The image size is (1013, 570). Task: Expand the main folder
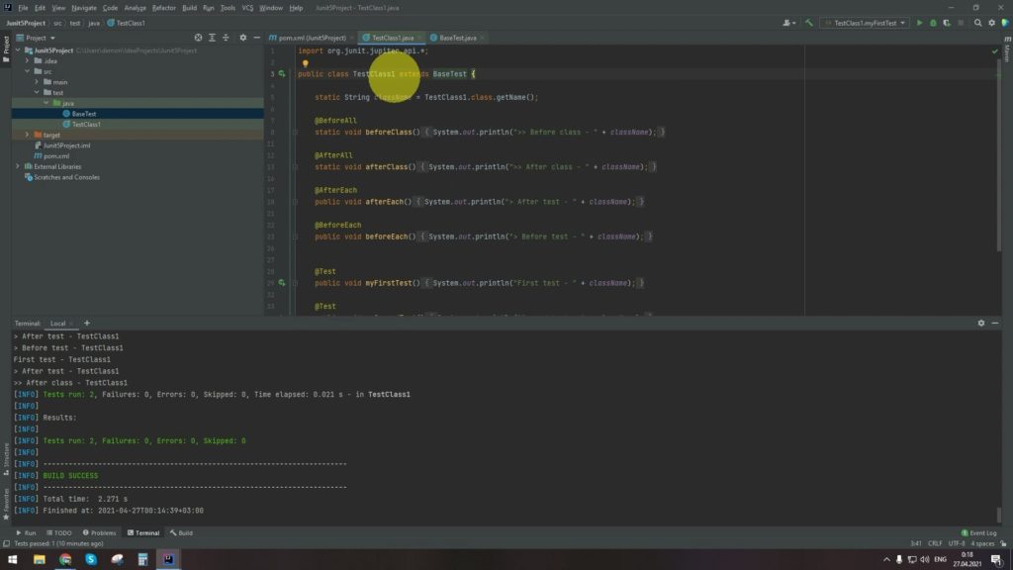[37, 82]
